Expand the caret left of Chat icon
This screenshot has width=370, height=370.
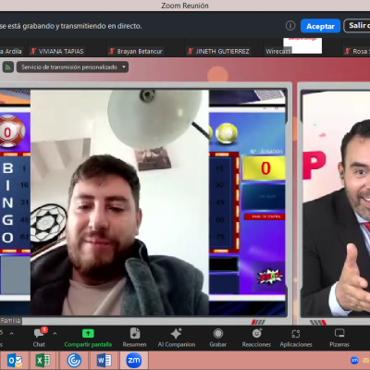11,333
